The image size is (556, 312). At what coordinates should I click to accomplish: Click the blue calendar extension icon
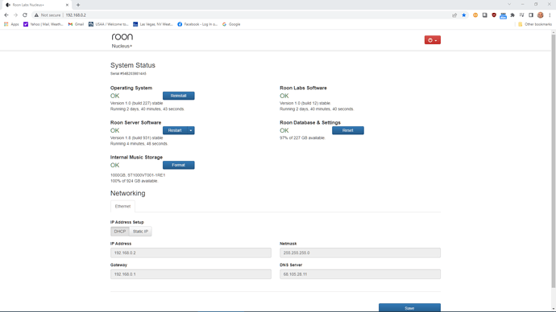pyautogui.click(x=503, y=15)
